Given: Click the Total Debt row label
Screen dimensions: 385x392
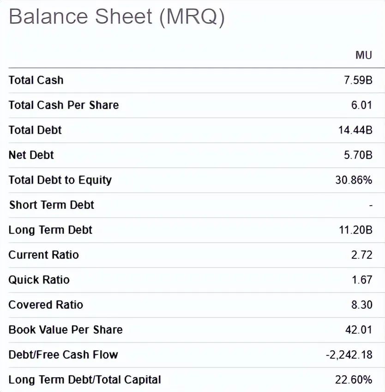Looking at the screenshot, I should pyautogui.click(x=35, y=130).
